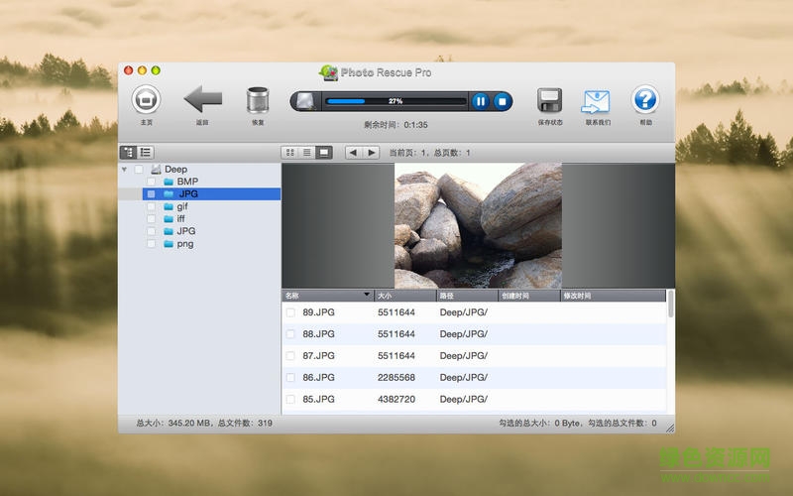Stop the scan with the stop button

pyautogui.click(x=503, y=101)
